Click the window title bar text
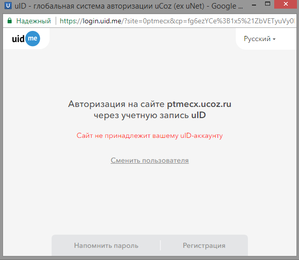This screenshot has width=299, height=260. 129,6
